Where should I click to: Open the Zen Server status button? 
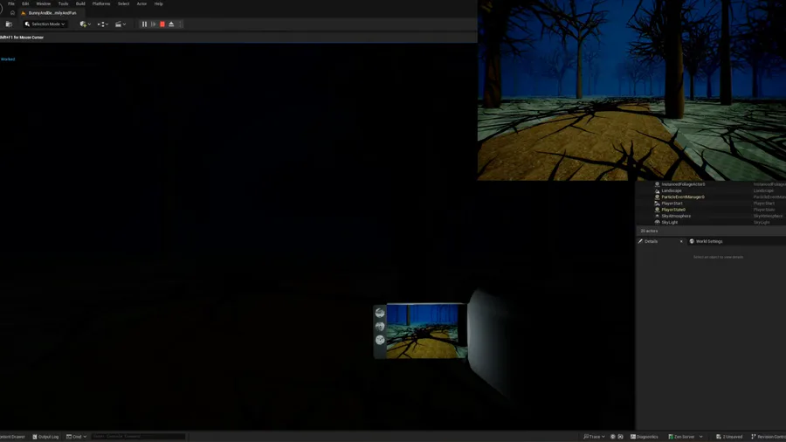(682, 437)
